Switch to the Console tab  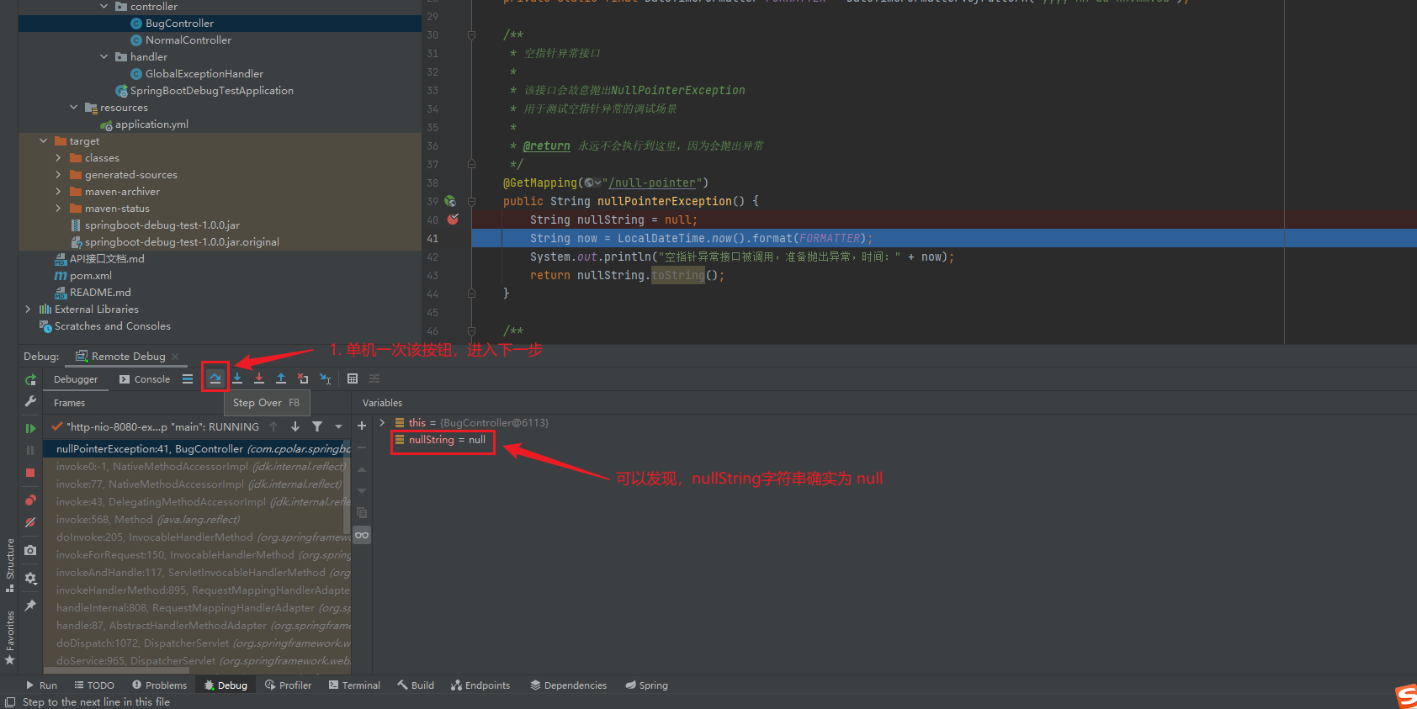[145, 379]
